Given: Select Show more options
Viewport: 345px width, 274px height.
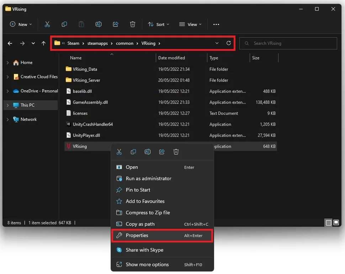Looking at the screenshot, I should pos(162,264).
